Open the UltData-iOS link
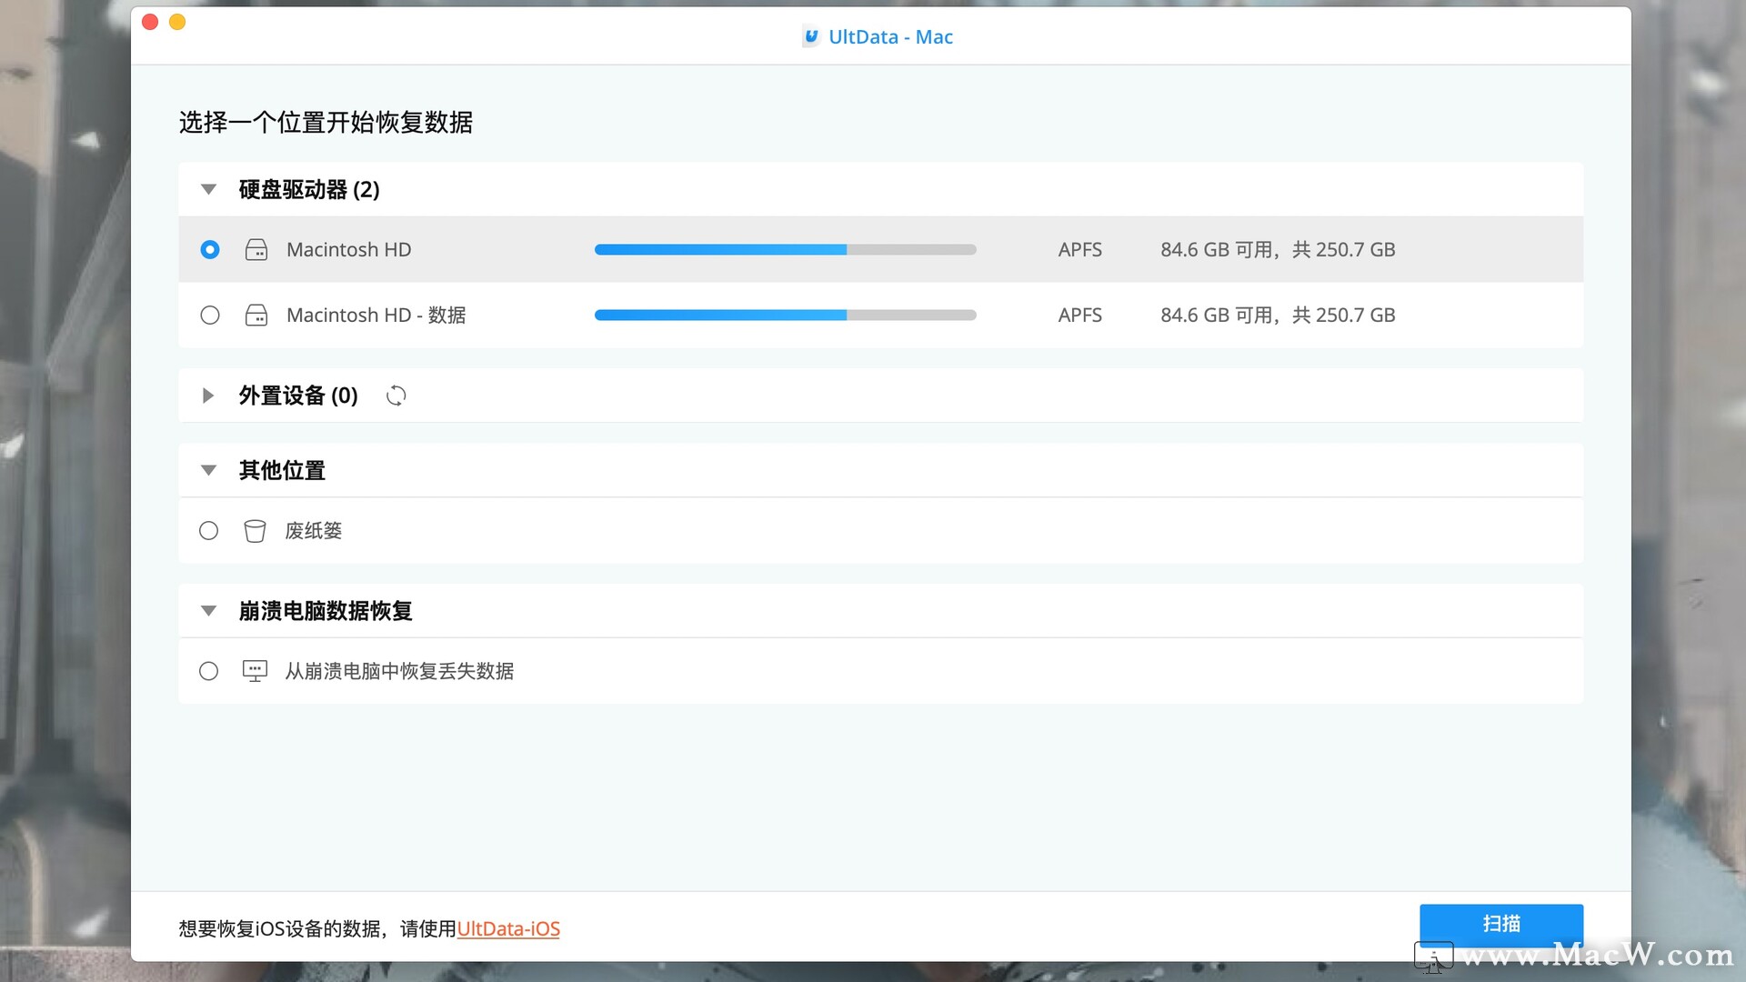The width and height of the screenshot is (1746, 982). 508,928
